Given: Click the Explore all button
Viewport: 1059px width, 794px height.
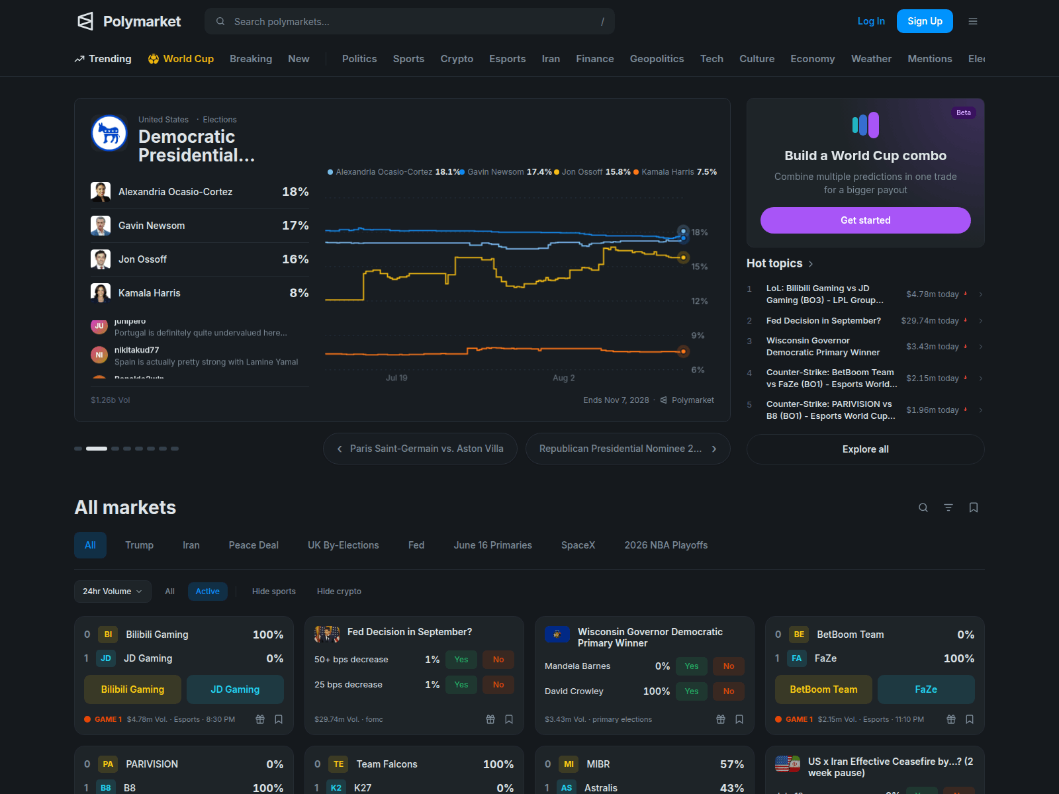Looking at the screenshot, I should [x=866, y=449].
